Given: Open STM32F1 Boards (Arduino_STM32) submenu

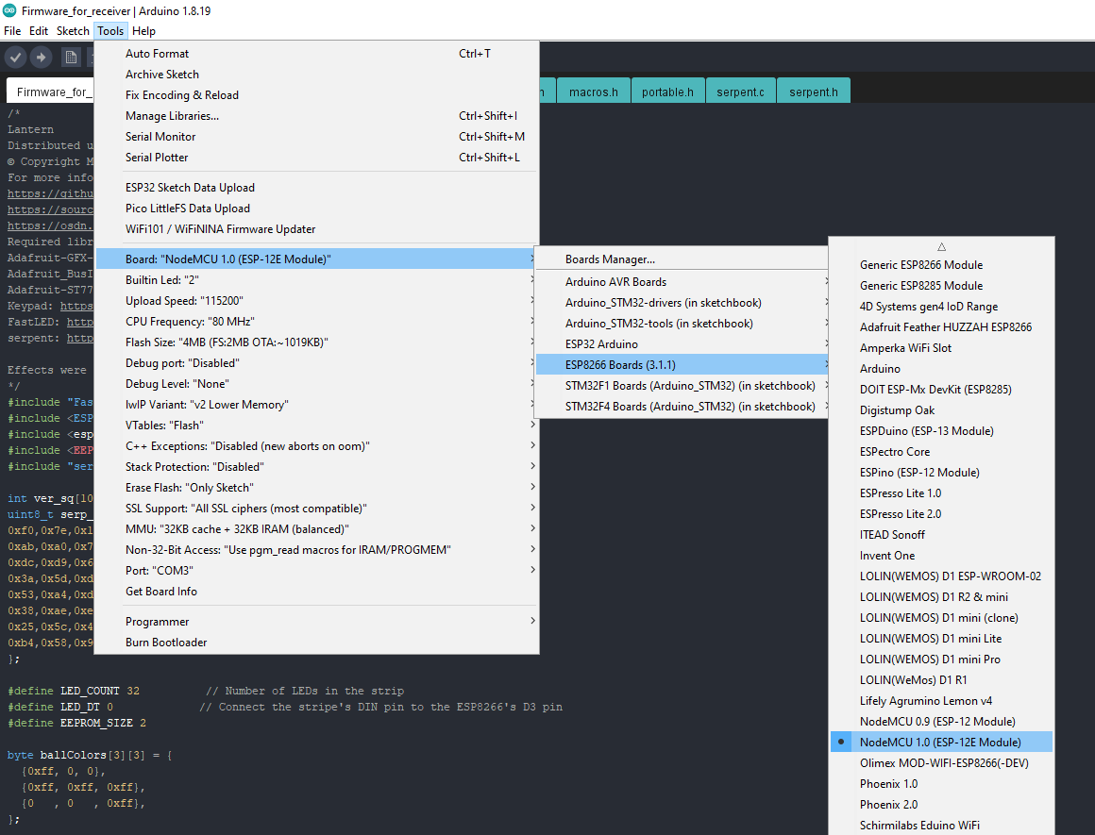Looking at the screenshot, I should coord(682,386).
